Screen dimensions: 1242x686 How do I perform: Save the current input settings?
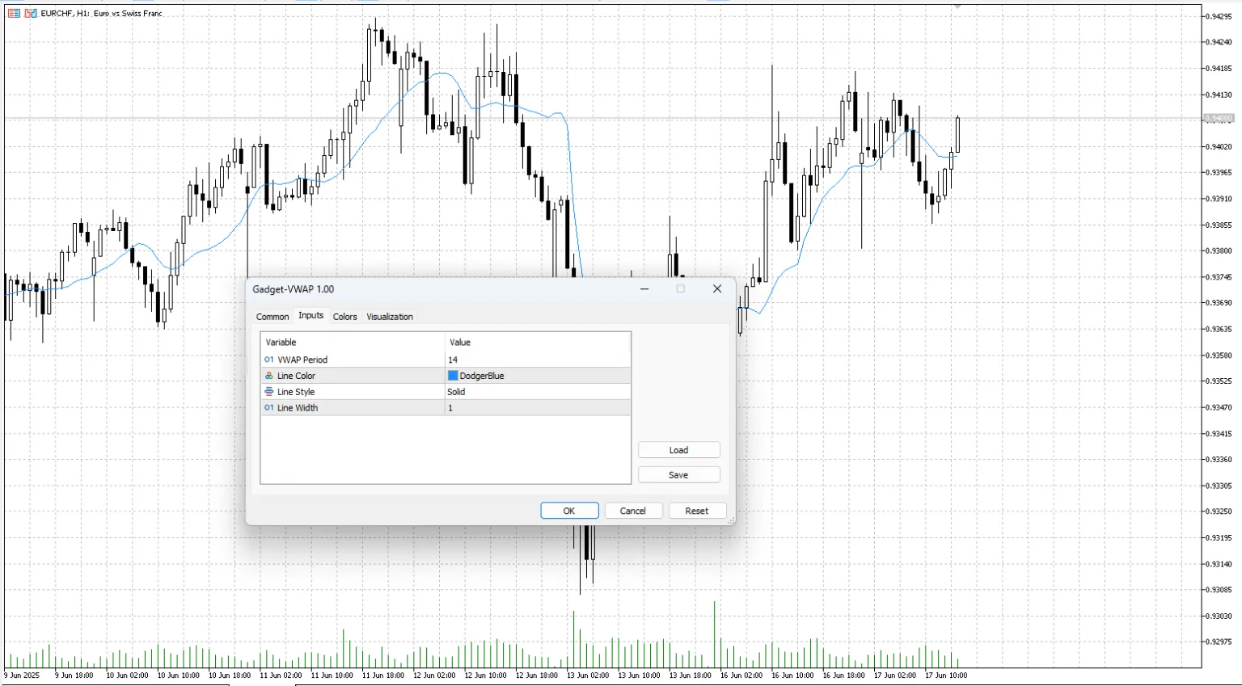point(678,475)
